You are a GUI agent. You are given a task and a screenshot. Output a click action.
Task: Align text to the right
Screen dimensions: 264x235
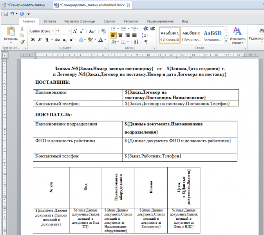(127, 35)
